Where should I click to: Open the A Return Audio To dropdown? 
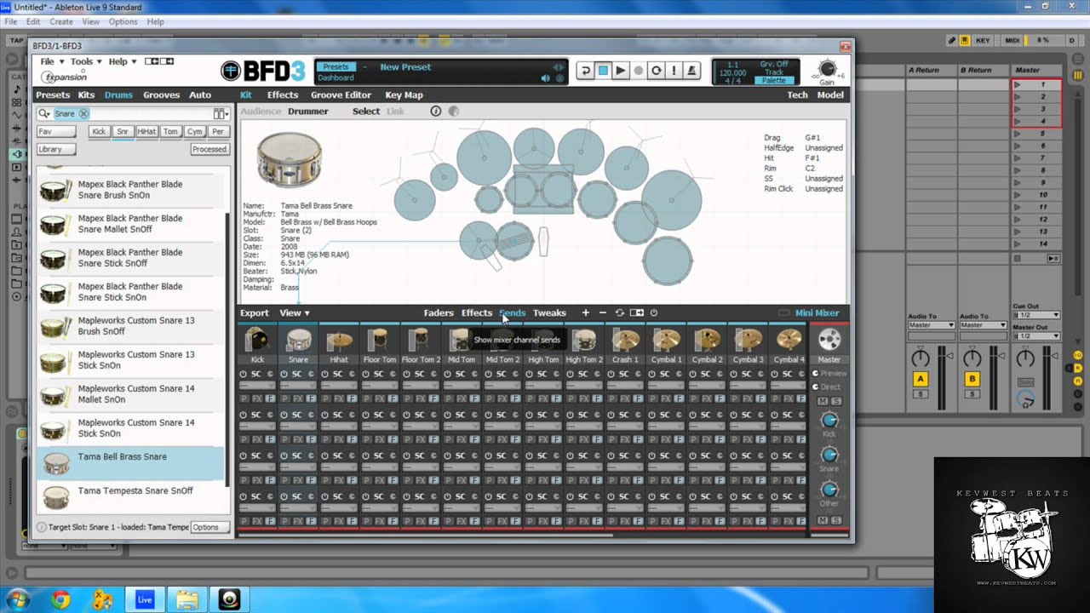tap(931, 325)
